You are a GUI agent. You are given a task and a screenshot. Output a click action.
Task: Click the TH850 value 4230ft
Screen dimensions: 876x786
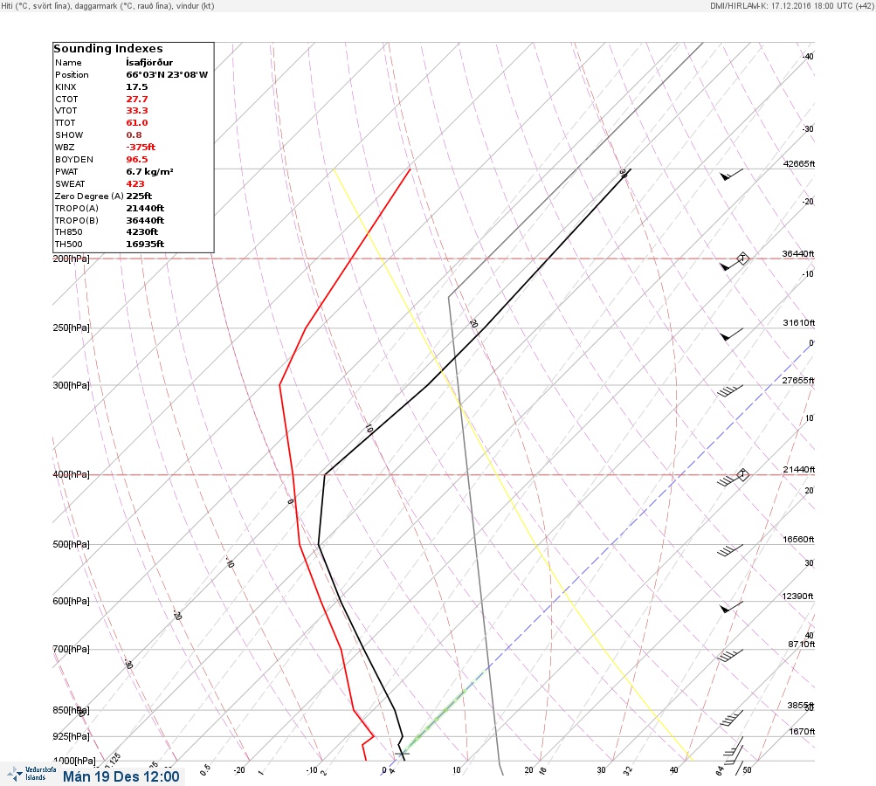tap(141, 231)
